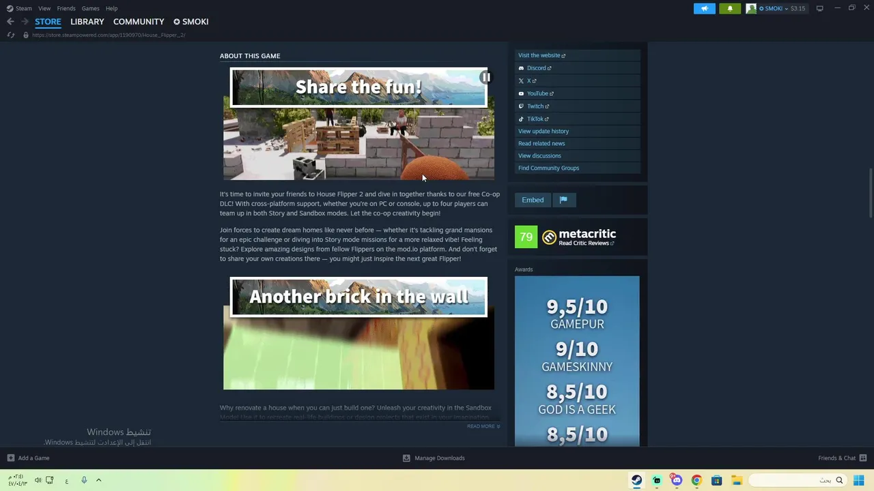Click the Friends & Chat icon
This screenshot has height=491, width=874.
pyautogui.click(x=863, y=458)
